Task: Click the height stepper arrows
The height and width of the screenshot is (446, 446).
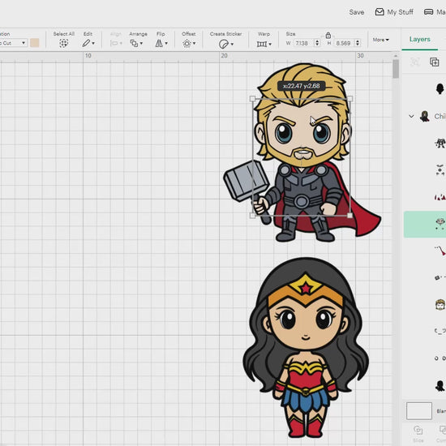Action: (358, 43)
